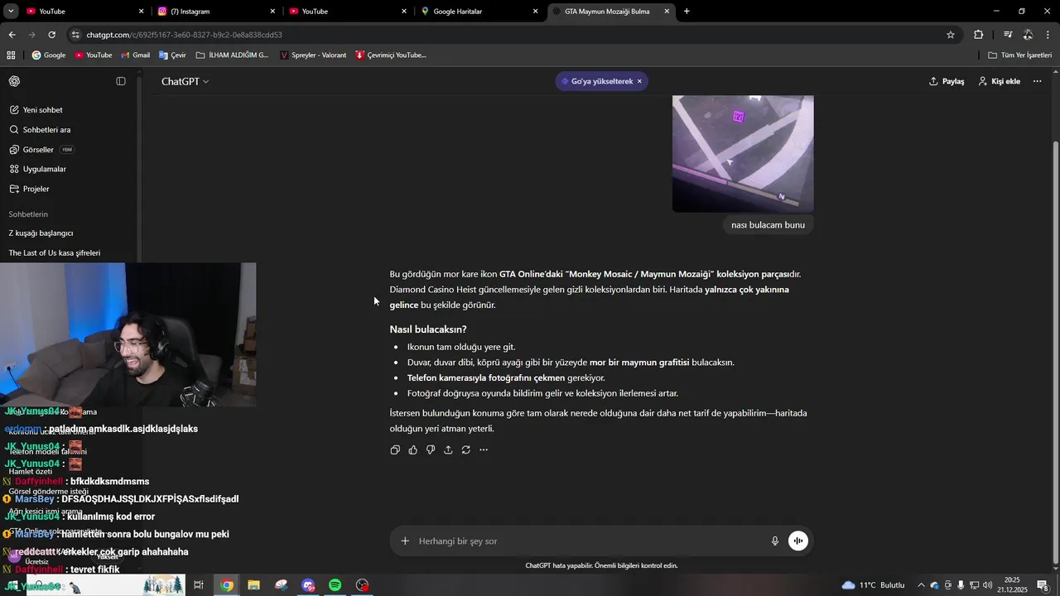Regenerate the ChatGPT response
This screenshot has height=596, width=1060.
(466, 449)
